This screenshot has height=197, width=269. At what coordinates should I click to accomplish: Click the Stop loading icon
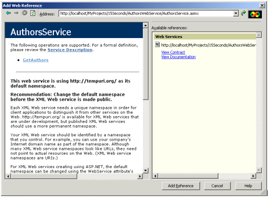[x=25, y=13]
